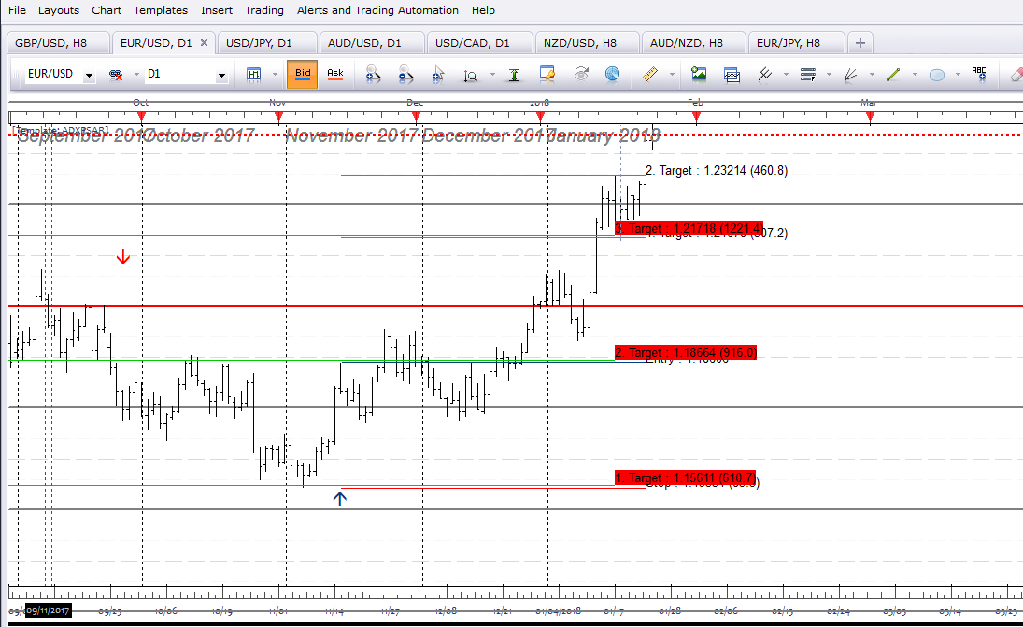Select the '2. Target : 1.23214' label

(717, 171)
